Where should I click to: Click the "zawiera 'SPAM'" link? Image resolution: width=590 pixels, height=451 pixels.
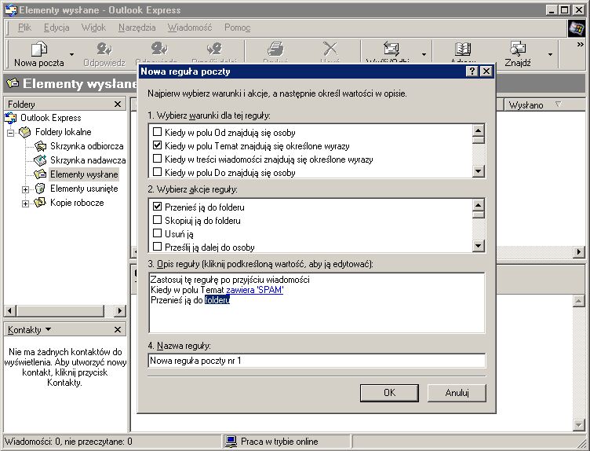(255, 290)
